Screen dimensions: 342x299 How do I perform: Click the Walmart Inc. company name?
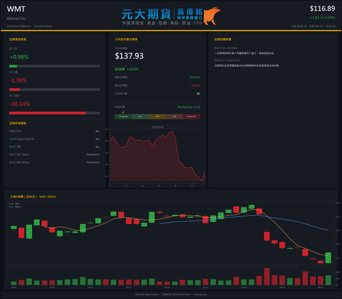click(16, 18)
